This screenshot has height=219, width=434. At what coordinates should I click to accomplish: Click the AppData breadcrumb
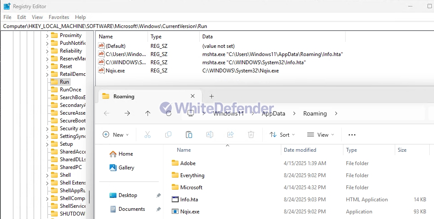274,113
